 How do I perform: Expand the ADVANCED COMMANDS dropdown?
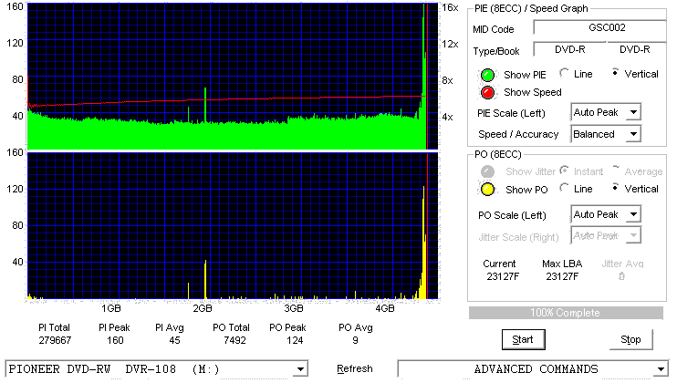coord(533,369)
